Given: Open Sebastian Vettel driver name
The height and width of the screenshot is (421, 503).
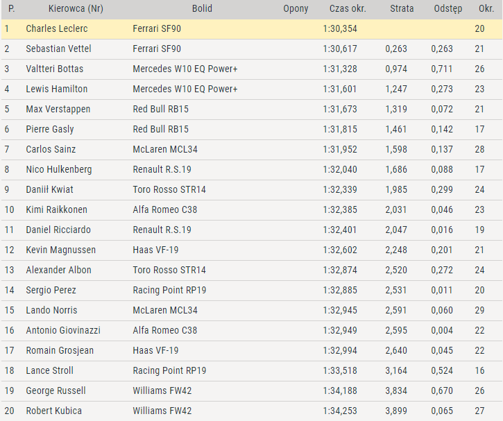Looking at the screenshot, I should pyautogui.click(x=58, y=49).
